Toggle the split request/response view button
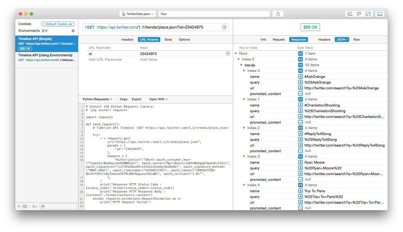The height and width of the screenshot is (232, 403). pyautogui.click(x=368, y=14)
